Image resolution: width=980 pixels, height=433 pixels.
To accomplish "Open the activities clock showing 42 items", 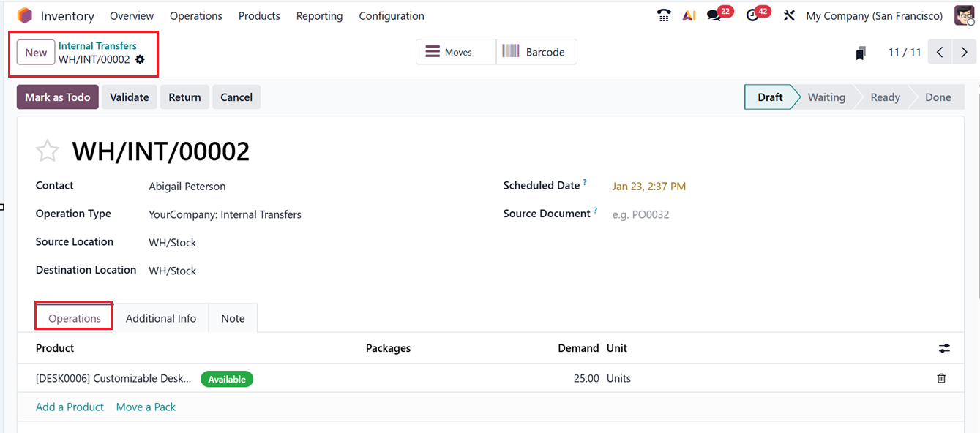I will tap(753, 15).
